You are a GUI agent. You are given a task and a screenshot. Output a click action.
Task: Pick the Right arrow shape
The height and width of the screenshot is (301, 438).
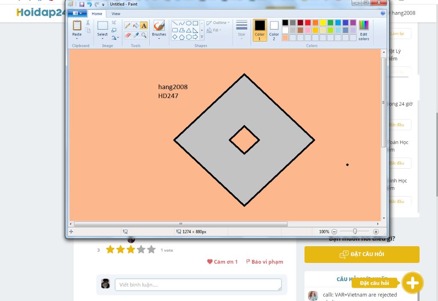click(x=195, y=37)
